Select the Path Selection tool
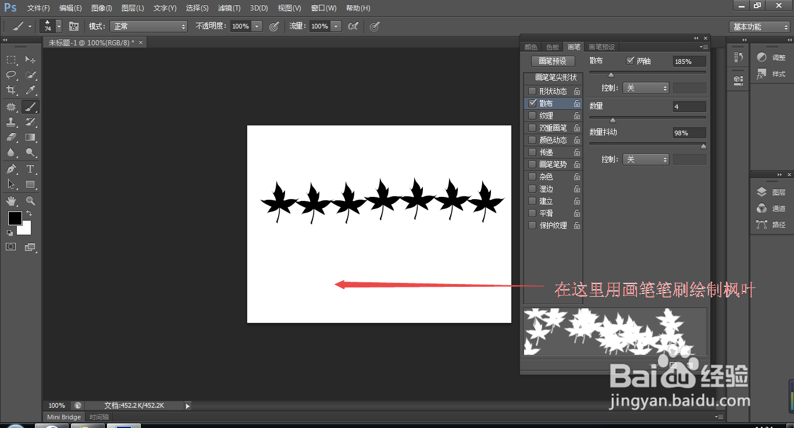 (11, 184)
